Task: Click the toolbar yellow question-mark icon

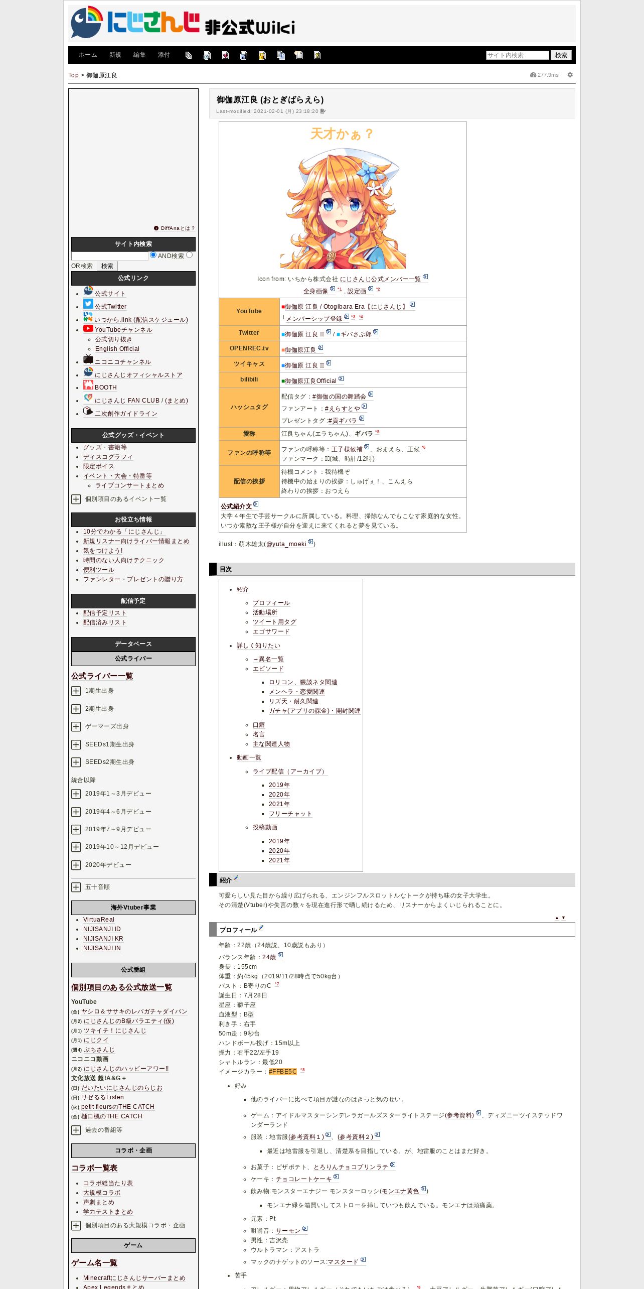Action: [x=317, y=55]
